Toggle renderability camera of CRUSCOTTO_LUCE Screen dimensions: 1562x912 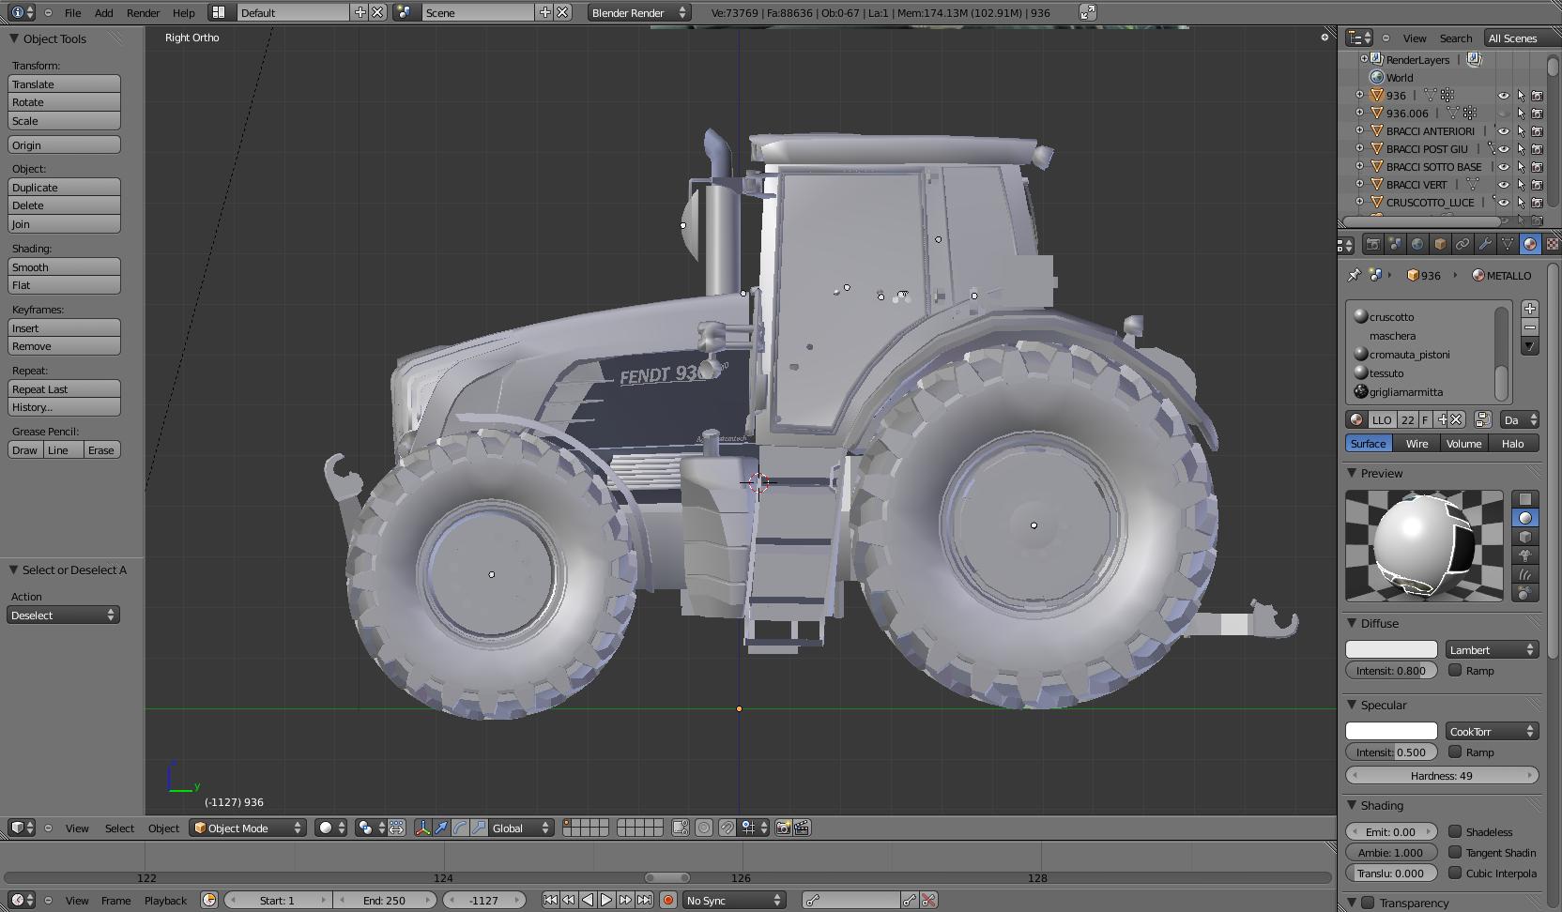point(1538,203)
